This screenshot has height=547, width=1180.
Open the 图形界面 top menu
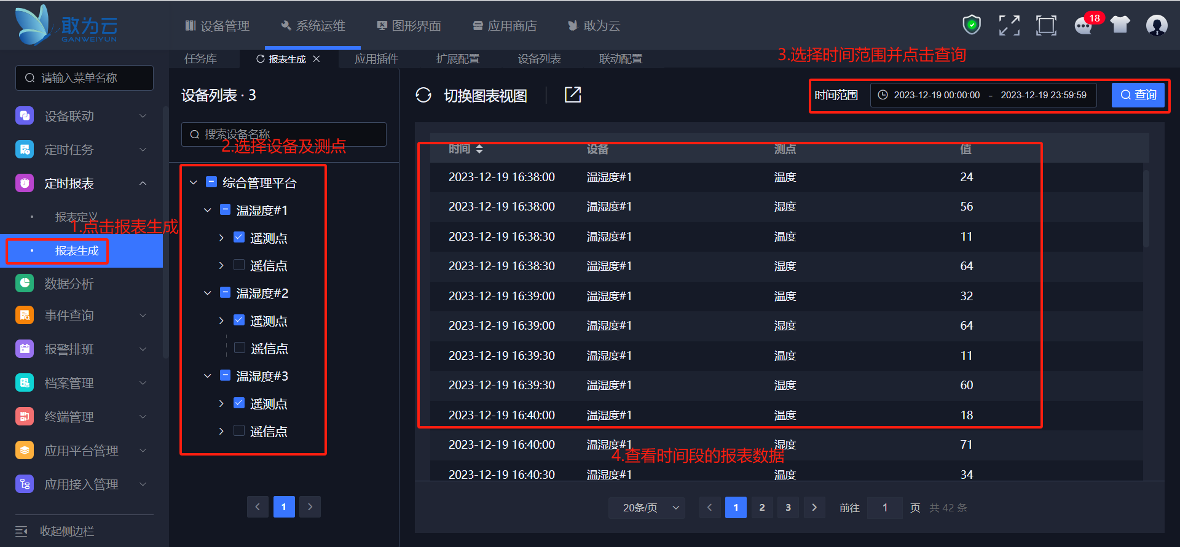point(409,26)
